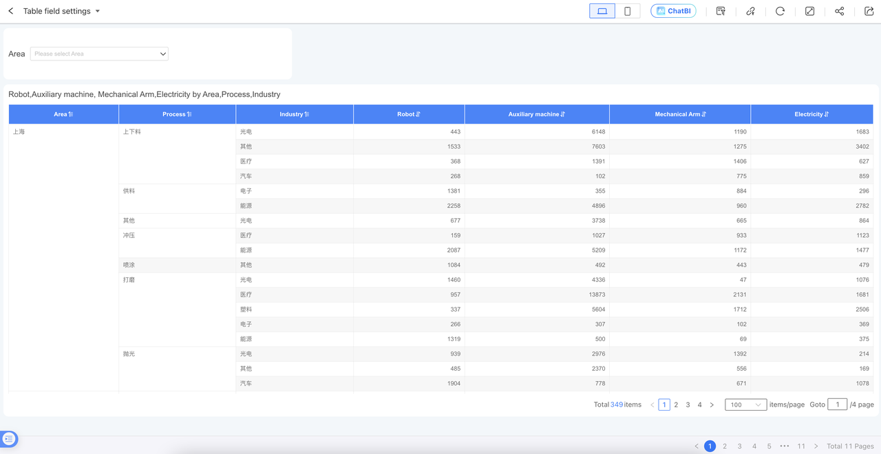Go to next table page arrow
Image resolution: width=881 pixels, height=454 pixels.
(x=712, y=404)
